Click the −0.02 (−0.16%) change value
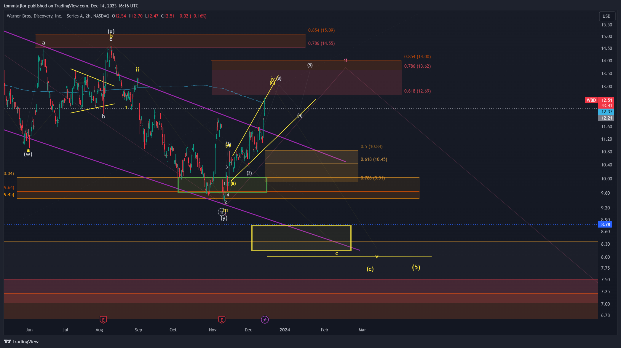The image size is (621, 348). [x=192, y=16]
